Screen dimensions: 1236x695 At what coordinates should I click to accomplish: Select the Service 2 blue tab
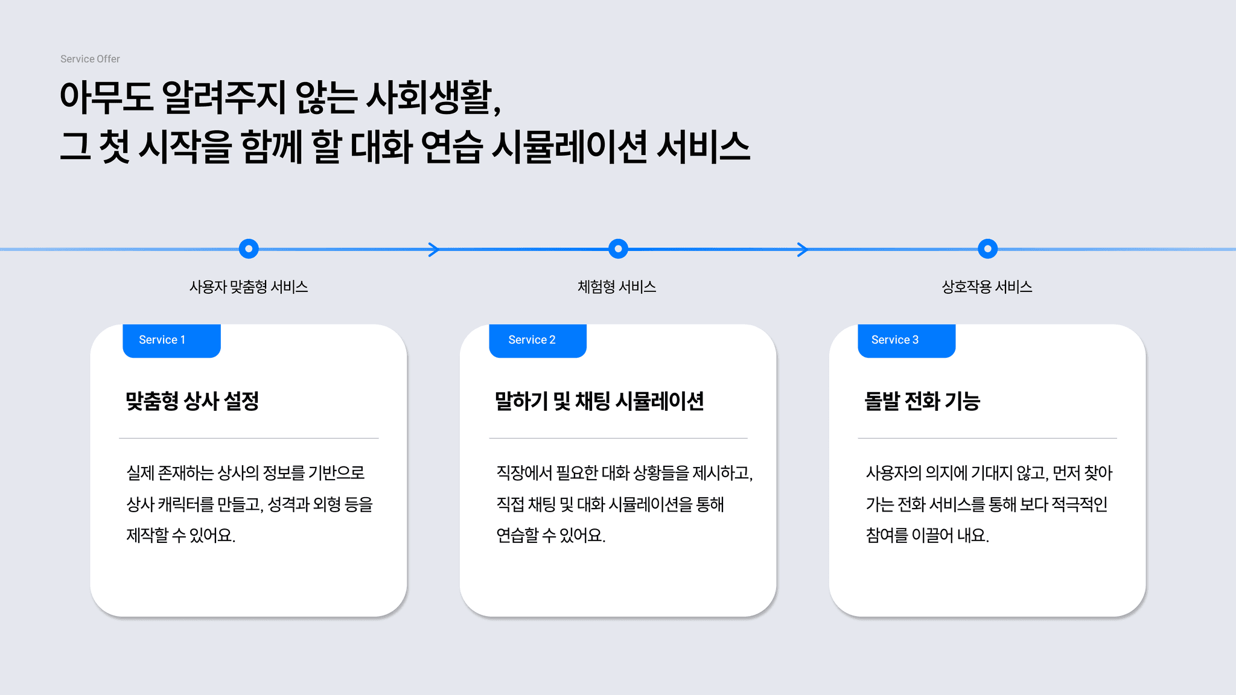538,340
